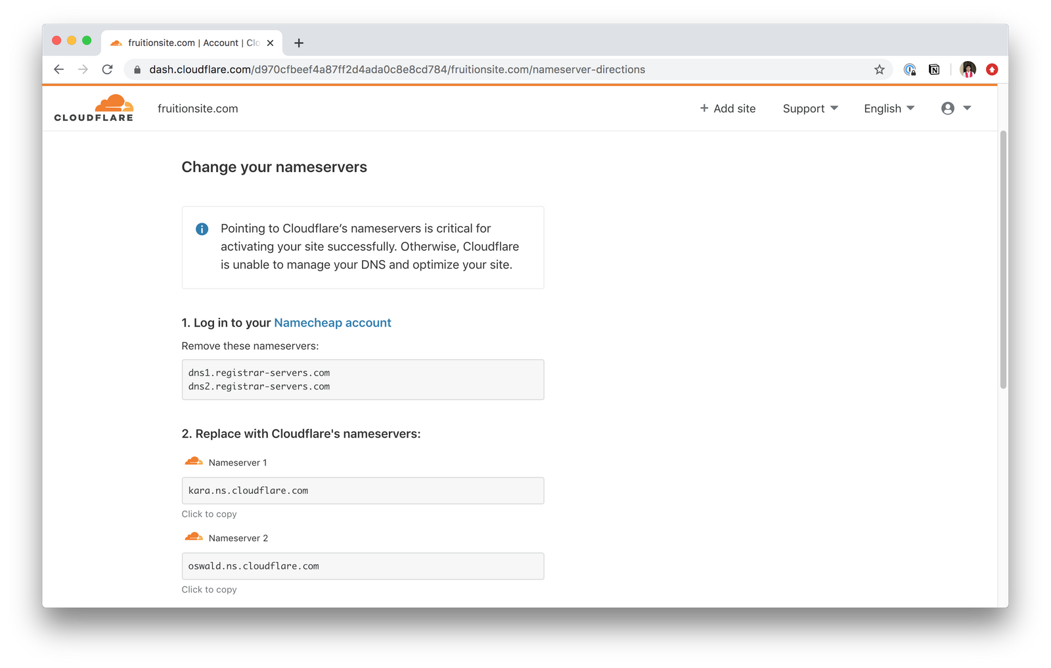Screen dimensions: 1051x668
Task: Click the password manager extension icon
Action: coord(910,70)
